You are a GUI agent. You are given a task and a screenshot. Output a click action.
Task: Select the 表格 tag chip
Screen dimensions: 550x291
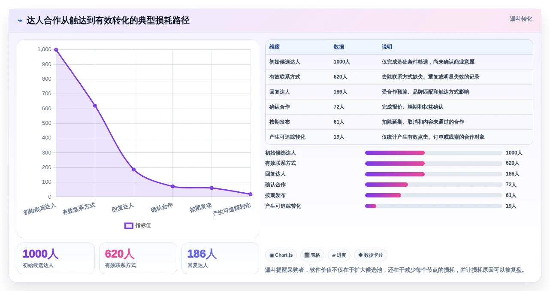click(x=312, y=255)
